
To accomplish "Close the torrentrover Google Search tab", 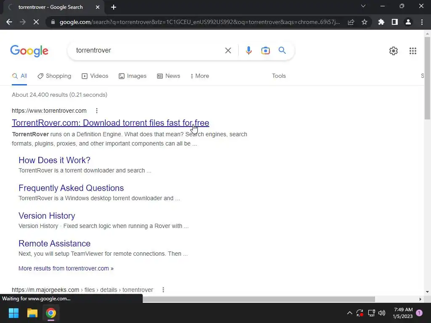I will [98, 8].
